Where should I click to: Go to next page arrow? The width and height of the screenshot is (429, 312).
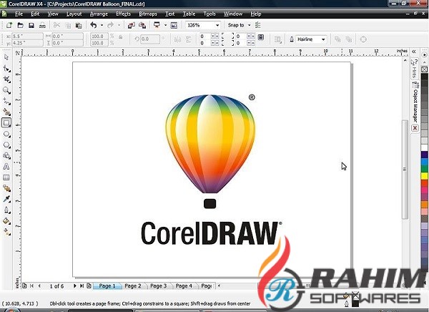pos(74,286)
